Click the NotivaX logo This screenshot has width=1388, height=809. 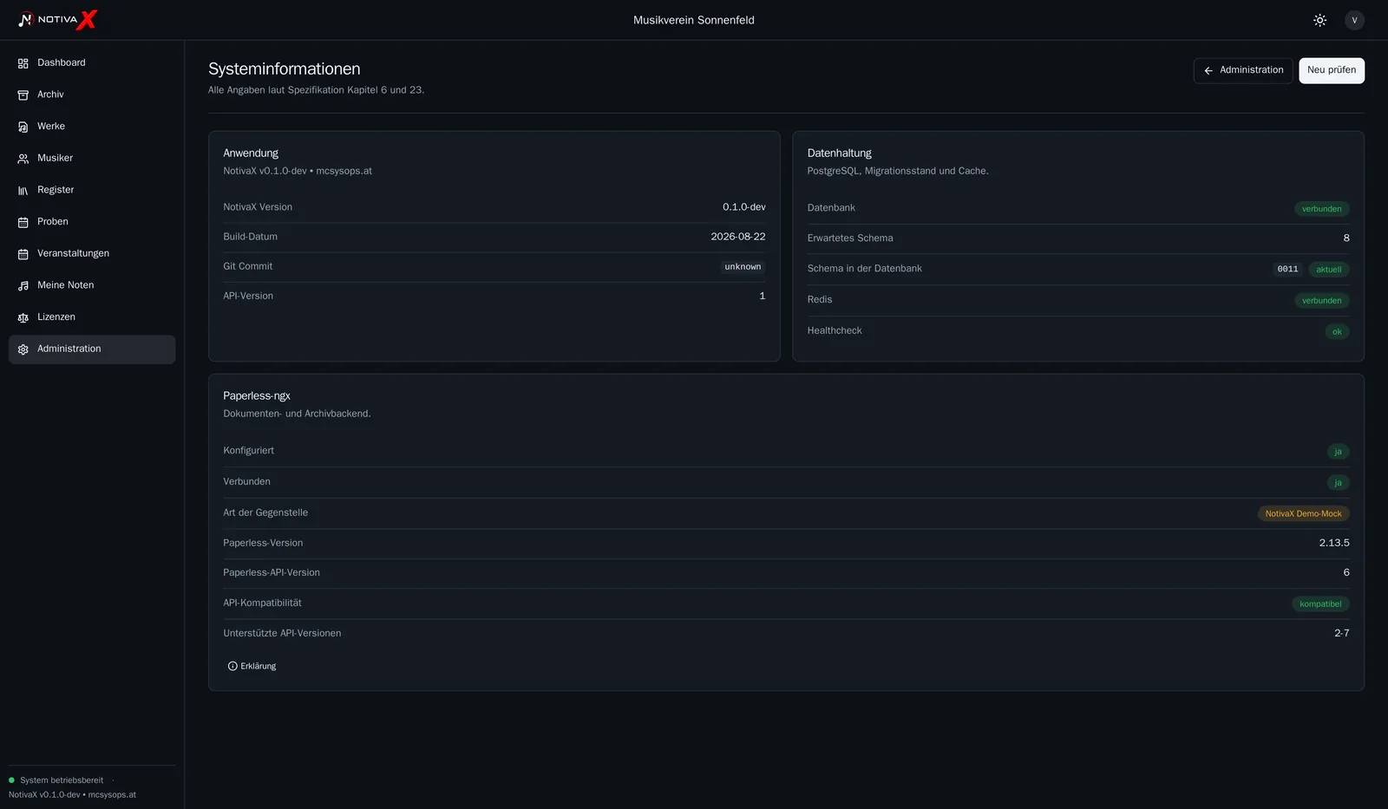57,19
